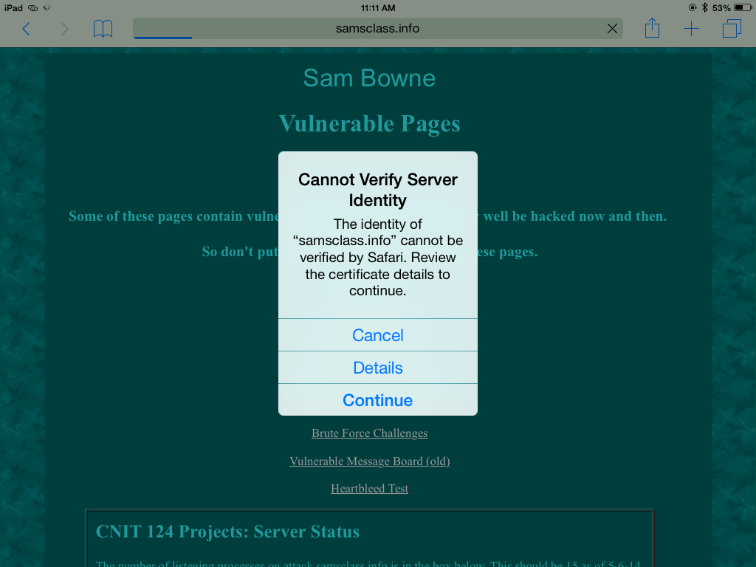Stop loading with the X icon
The width and height of the screenshot is (756, 567).
(612, 29)
